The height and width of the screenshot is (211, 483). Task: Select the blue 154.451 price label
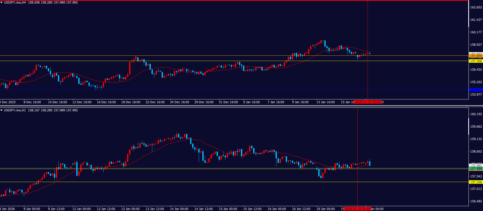[476, 90]
